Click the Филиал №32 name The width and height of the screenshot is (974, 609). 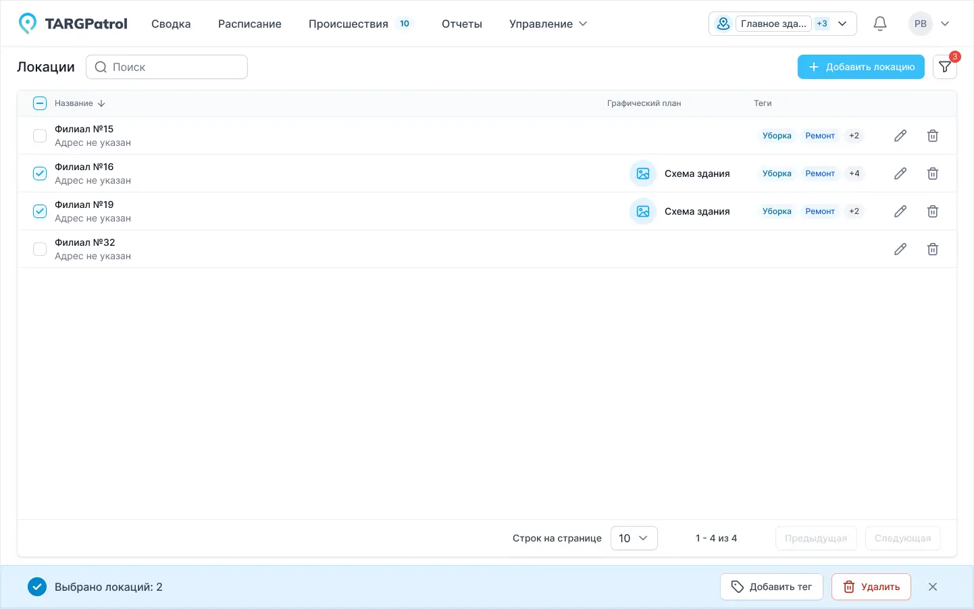(x=84, y=242)
